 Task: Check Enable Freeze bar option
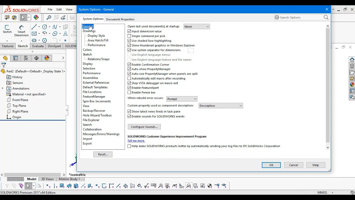coord(129,92)
